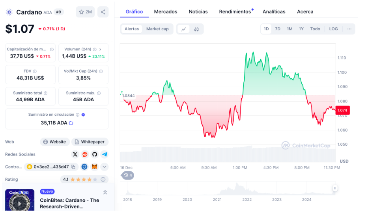Open the Whitepaper button

point(90,142)
